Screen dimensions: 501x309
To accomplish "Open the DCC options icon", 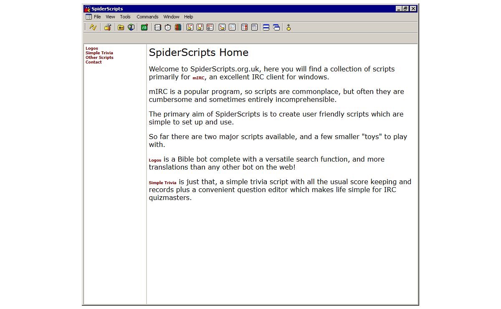I will click(x=210, y=27).
